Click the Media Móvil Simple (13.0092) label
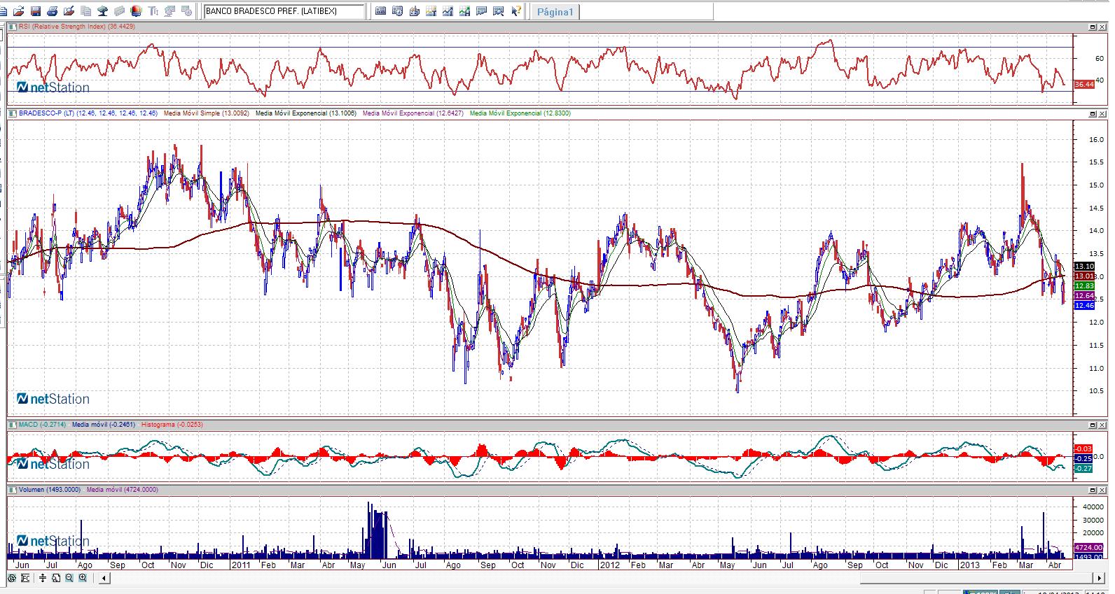This screenshot has width=1115, height=594. pos(207,113)
